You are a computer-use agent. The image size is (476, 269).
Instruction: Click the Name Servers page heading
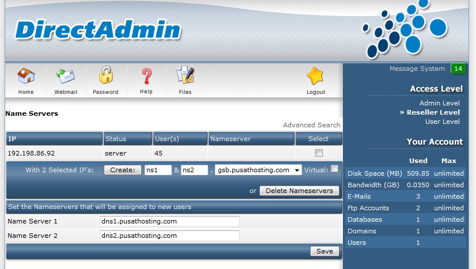point(32,113)
